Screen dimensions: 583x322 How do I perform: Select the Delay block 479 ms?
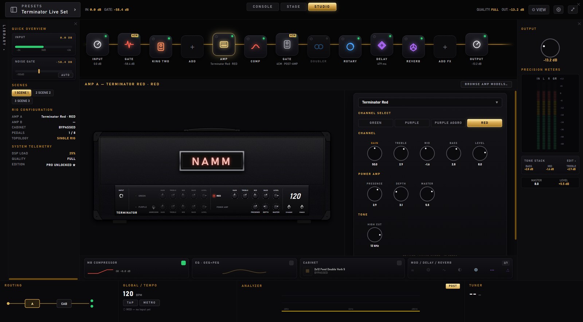click(x=382, y=45)
